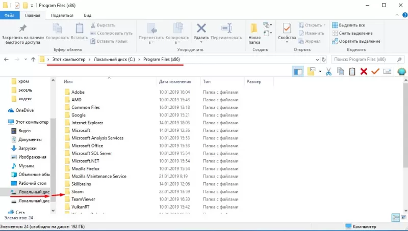Switch to large icons view layout
408x231 pixels.
coord(404,217)
